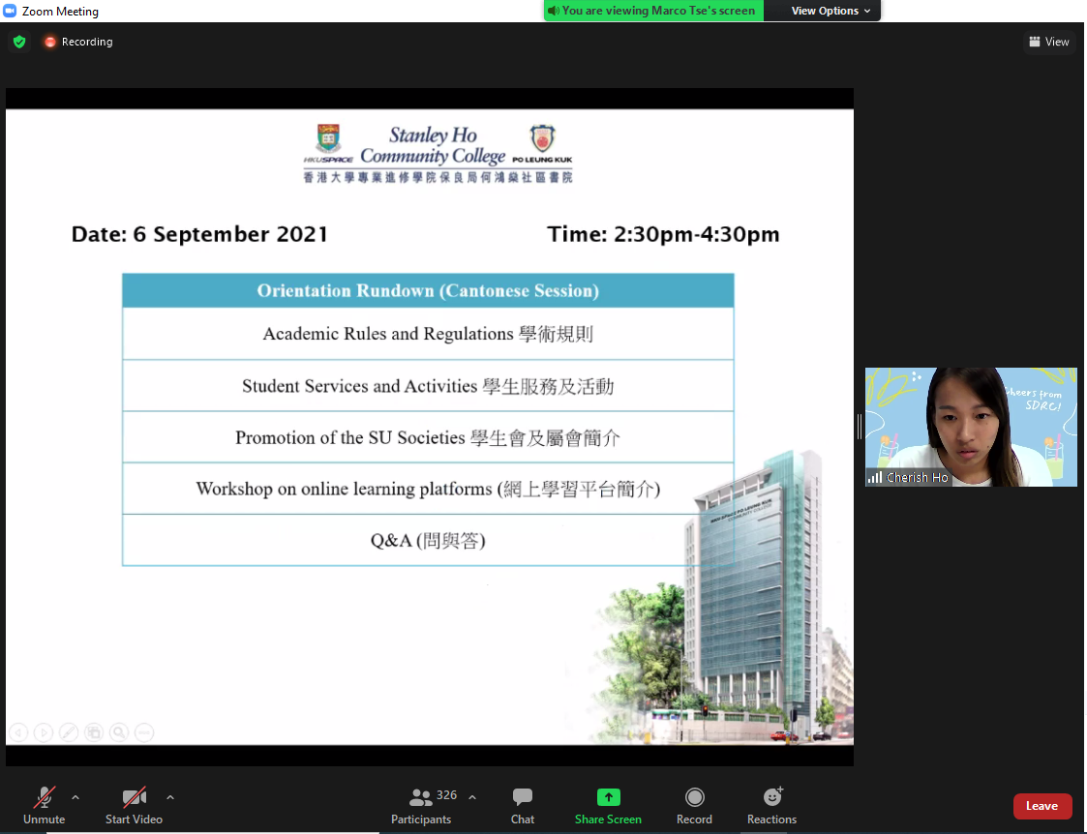Unmute the microphone

pyautogui.click(x=45, y=806)
